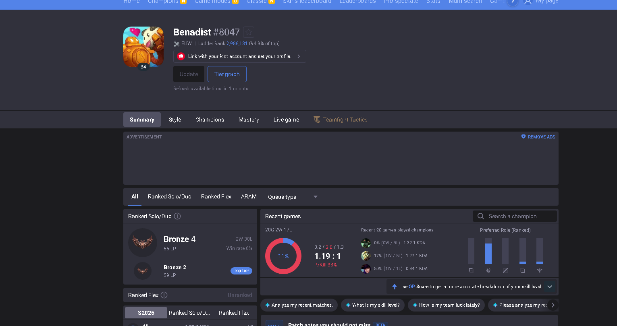Image resolution: width=617 pixels, height=326 pixels.
Task: Select the S2026 season tab
Action: [146, 313]
